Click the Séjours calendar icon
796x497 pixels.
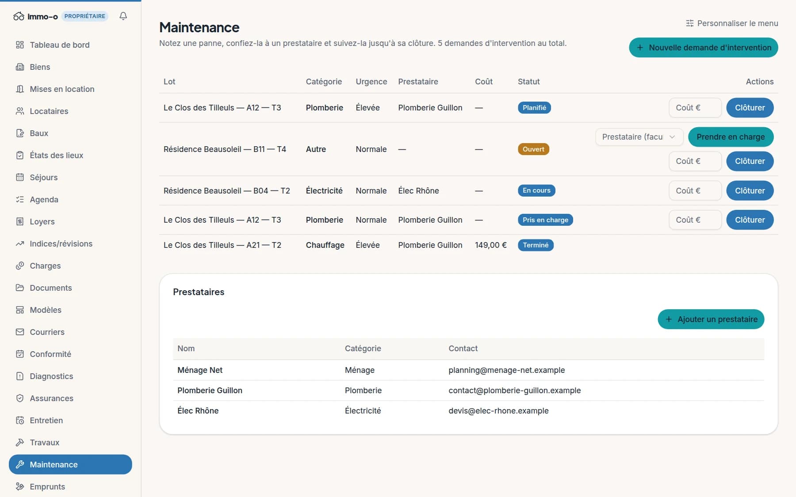pos(20,177)
